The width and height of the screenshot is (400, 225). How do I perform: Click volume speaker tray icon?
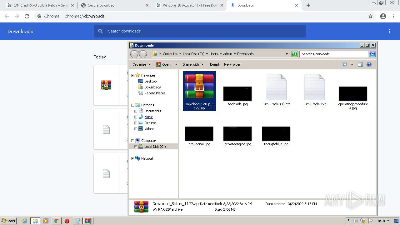(355, 221)
